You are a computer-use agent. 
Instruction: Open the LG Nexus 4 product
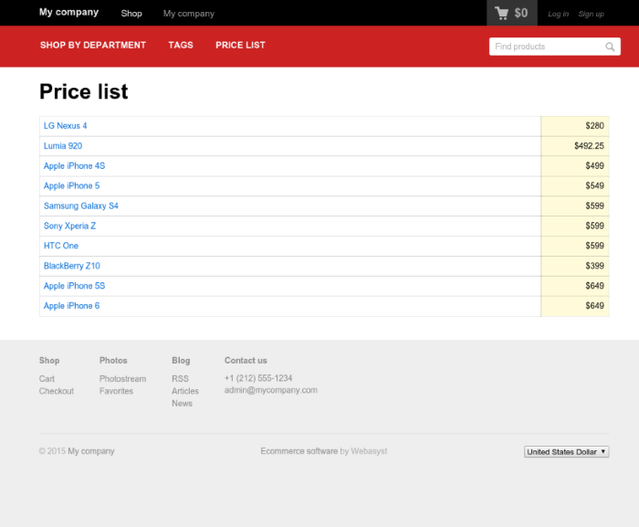click(x=66, y=126)
